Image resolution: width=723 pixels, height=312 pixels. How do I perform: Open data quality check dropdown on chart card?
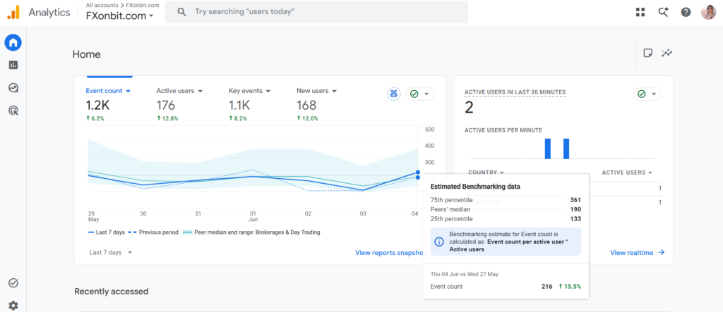click(x=420, y=94)
